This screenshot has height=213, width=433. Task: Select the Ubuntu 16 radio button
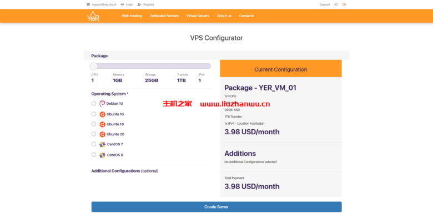[x=94, y=114]
